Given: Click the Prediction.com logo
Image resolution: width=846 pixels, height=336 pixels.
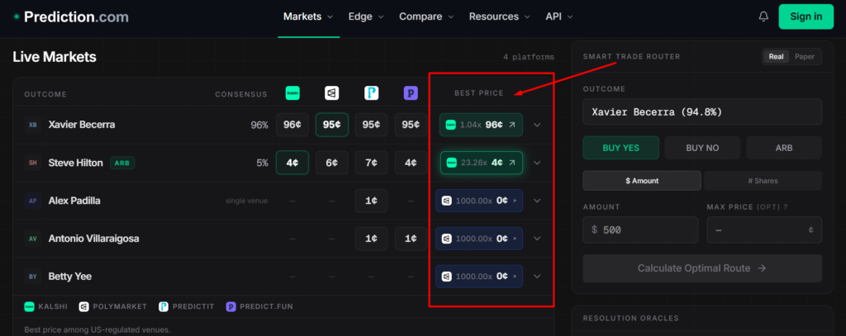Looking at the screenshot, I should click(x=71, y=17).
